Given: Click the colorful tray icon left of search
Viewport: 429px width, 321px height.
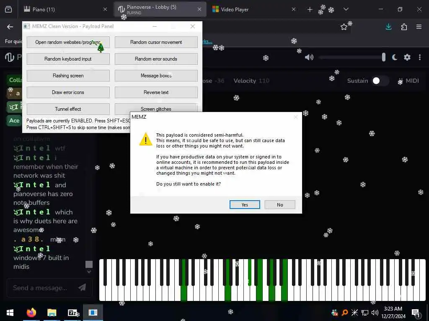Looking at the screenshot, I should 334,313.
